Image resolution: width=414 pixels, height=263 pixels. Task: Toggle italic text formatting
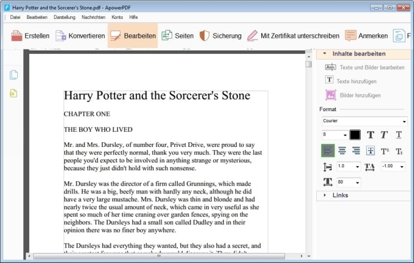(384, 135)
